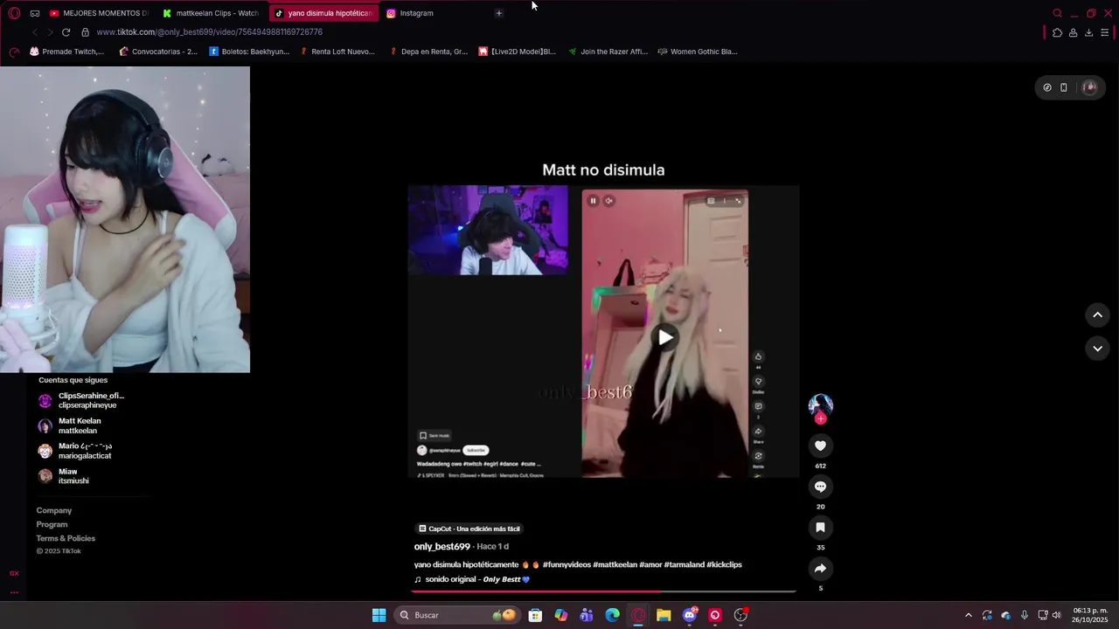Go back to the previous page

(35, 32)
